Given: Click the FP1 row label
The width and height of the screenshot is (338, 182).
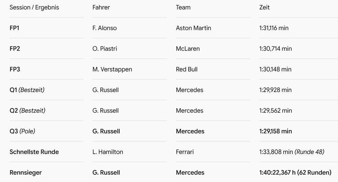Looking at the screenshot, I should point(15,28).
